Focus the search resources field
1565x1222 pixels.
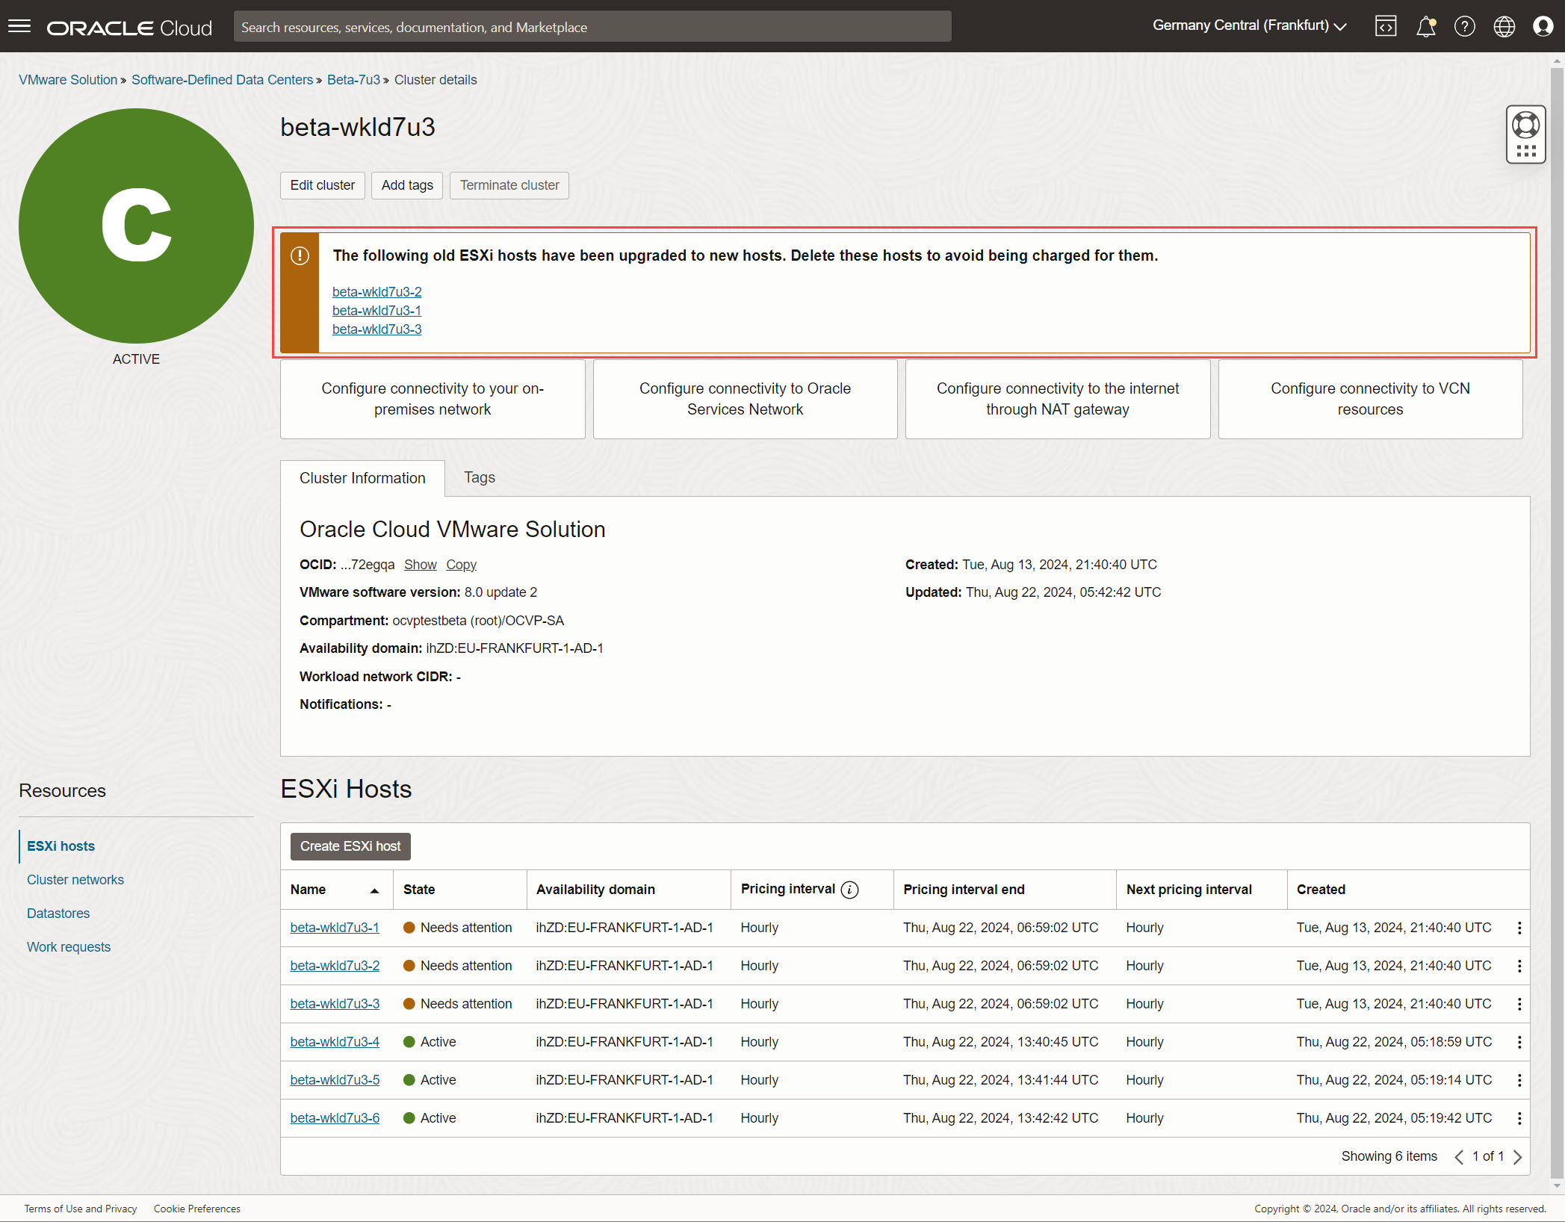[x=592, y=27]
